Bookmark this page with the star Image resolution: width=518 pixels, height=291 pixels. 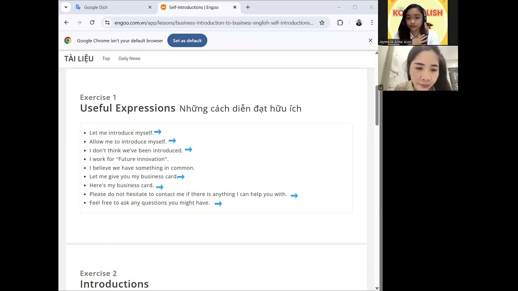pyautogui.click(x=322, y=23)
